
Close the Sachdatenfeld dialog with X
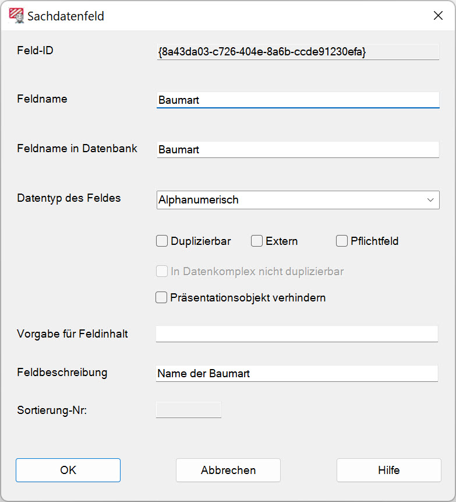click(438, 16)
